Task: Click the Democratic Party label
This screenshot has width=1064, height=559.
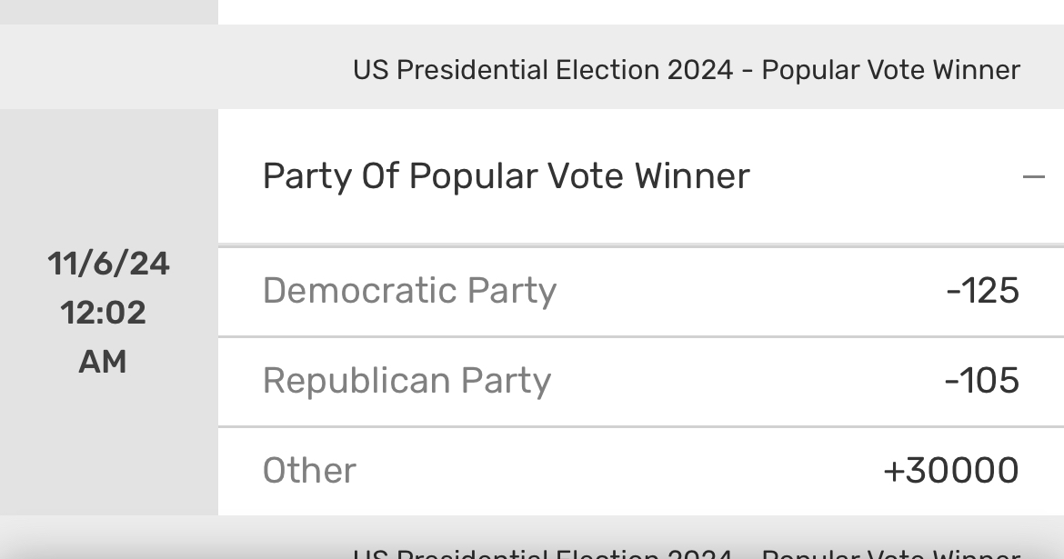Action: pos(409,291)
